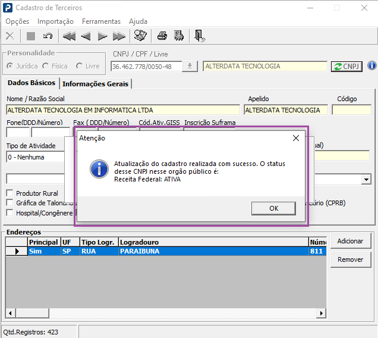Go to first record with double-left arrow
378x338 pixels.
[69, 36]
